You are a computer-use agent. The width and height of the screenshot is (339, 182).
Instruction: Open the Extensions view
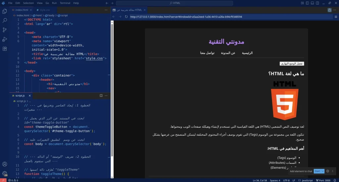click(5, 49)
